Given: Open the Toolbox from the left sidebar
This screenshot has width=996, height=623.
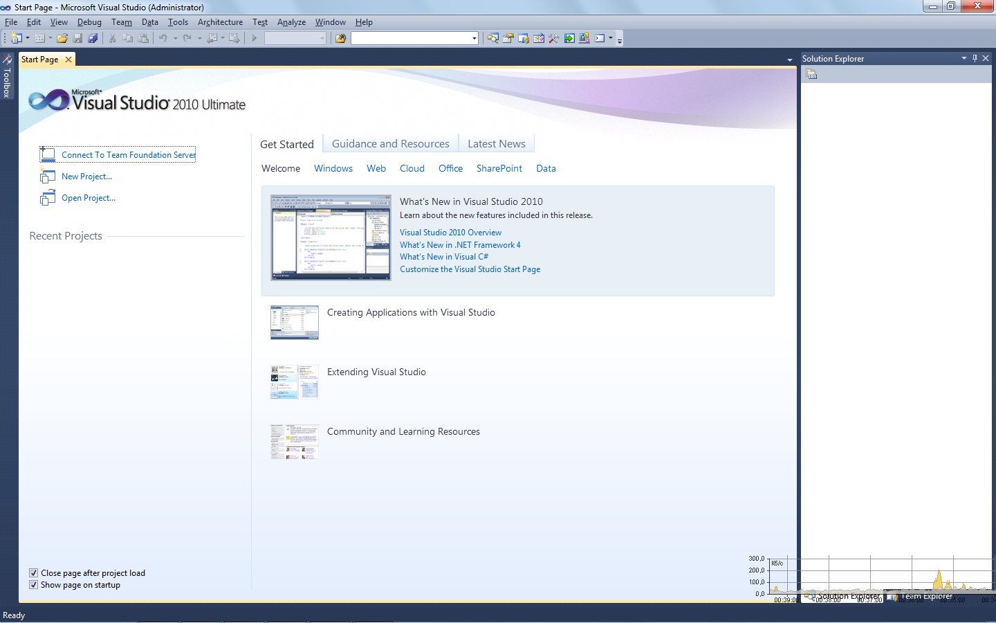Looking at the screenshot, I should point(7,83).
